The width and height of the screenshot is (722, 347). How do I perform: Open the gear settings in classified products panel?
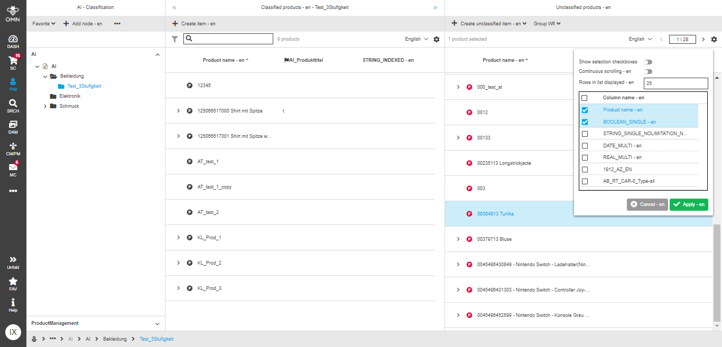pyautogui.click(x=436, y=39)
